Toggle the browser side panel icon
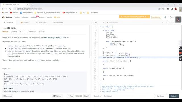 [172, 9]
